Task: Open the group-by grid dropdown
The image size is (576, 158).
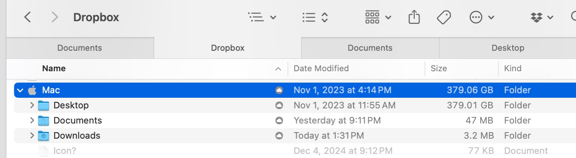Action: 378,17
